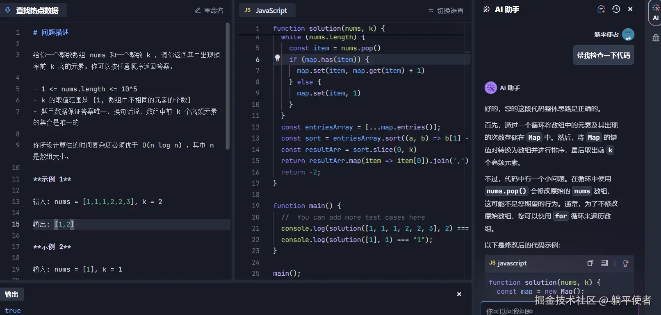Click the problem description vertical scrollbar
The width and height of the screenshot is (661, 315).
pyautogui.click(x=228, y=86)
